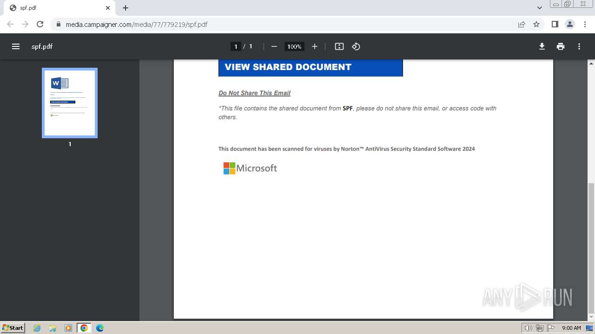Click the VIEW SHARED DOCUMENT button
This screenshot has height=334, width=595.
[311, 67]
